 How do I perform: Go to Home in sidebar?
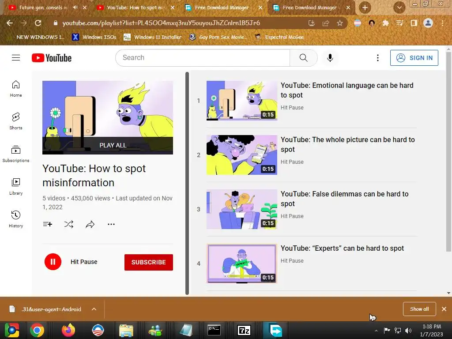pos(16,89)
